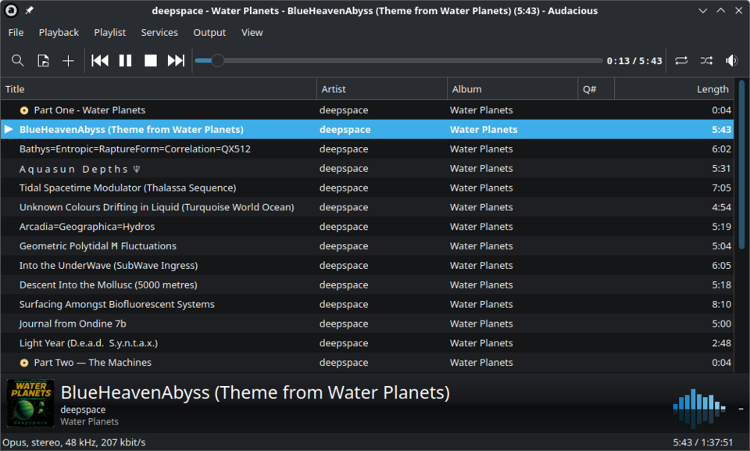Skip to the next track
This screenshot has height=451, width=750.
click(177, 60)
